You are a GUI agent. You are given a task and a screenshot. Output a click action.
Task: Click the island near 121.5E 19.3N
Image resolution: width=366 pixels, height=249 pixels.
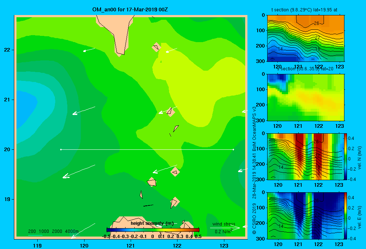pyautogui.click(x=152, y=182)
